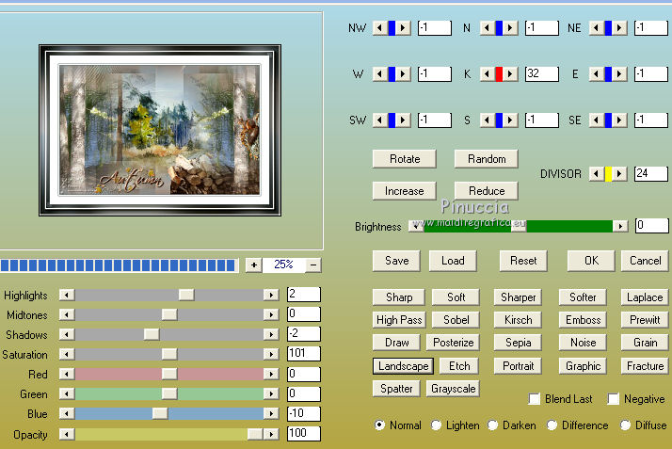Apply the Softer preset
This screenshot has height=449, width=672.
pos(583,297)
